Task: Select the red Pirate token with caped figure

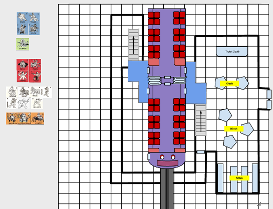Action: pos(23,64)
